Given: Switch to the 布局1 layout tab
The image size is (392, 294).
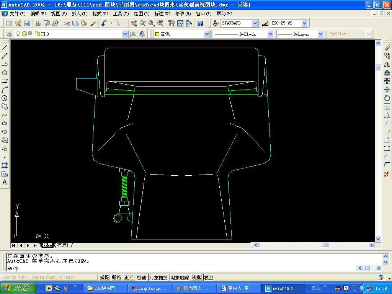Looking at the screenshot, I should [63, 245].
